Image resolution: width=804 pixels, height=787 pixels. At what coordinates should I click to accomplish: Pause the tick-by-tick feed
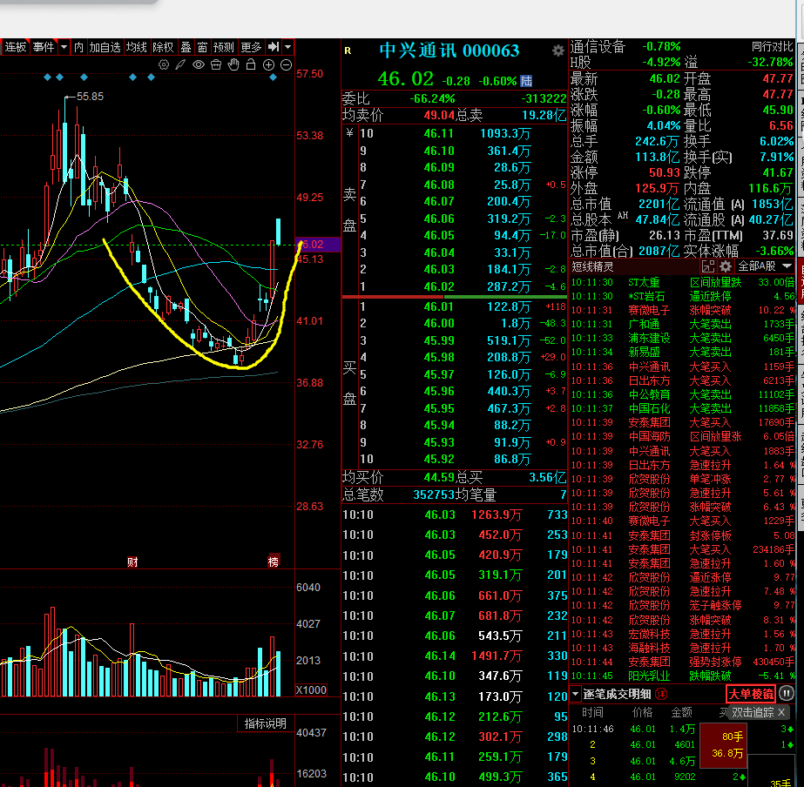[786, 694]
